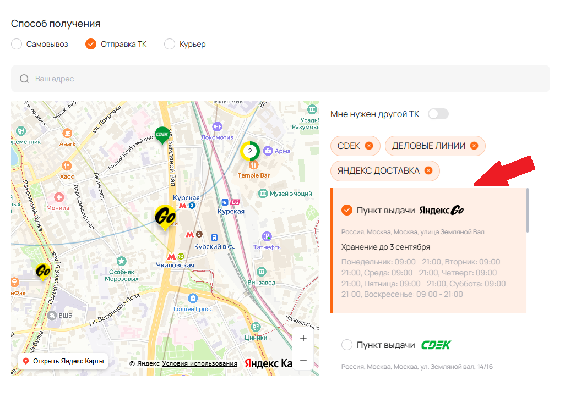Click the Арма place icon

(268, 151)
